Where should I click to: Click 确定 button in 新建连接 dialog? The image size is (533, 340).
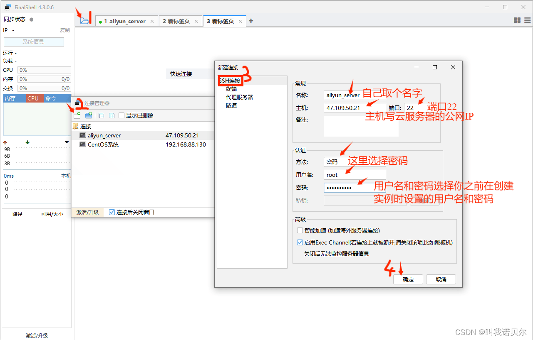(x=408, y=279)
